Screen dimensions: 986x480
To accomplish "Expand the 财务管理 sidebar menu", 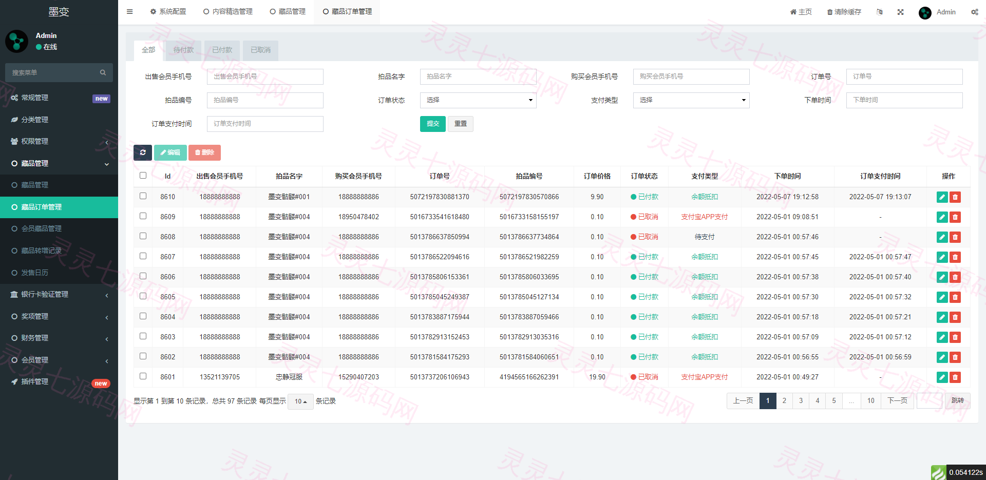I will click(59, 338).
